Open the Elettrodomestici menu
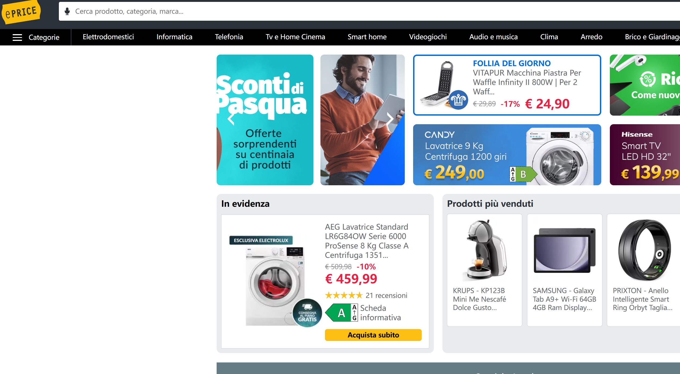 pos(108,37)
